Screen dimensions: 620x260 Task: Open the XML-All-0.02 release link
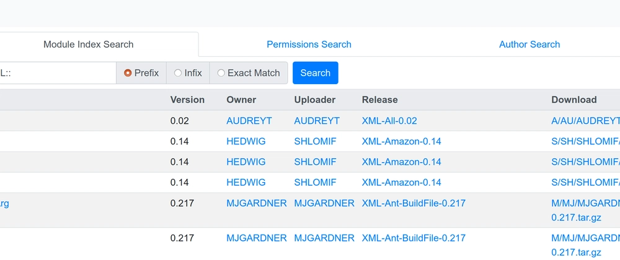click(x=389, y=121)
